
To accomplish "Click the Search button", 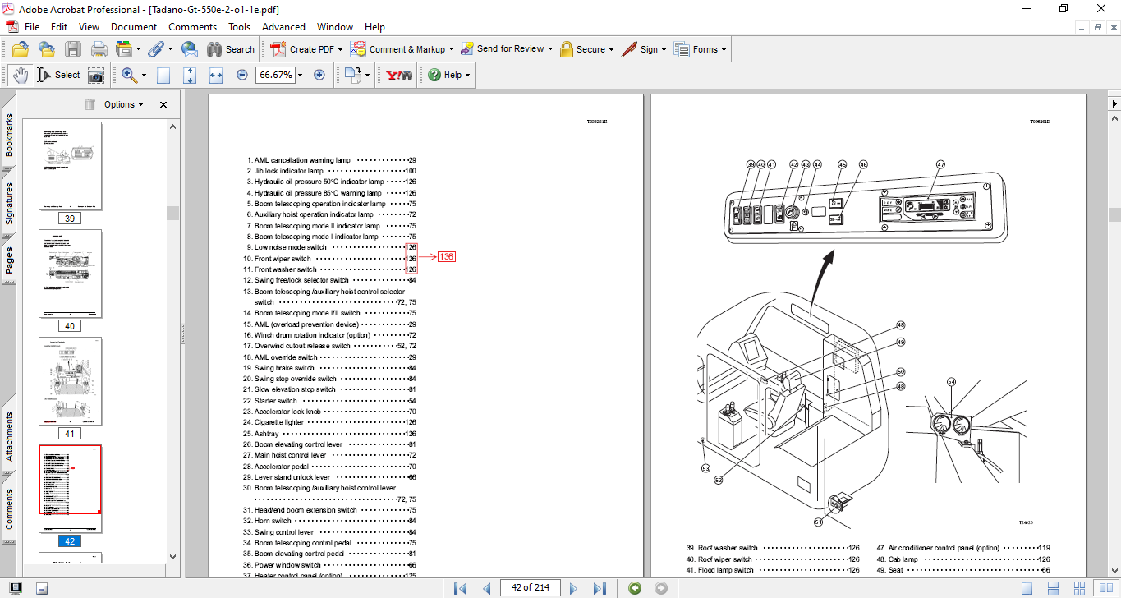I will 231,49.
